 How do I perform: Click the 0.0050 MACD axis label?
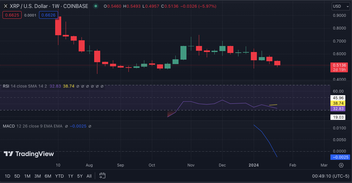click(339, 140)
